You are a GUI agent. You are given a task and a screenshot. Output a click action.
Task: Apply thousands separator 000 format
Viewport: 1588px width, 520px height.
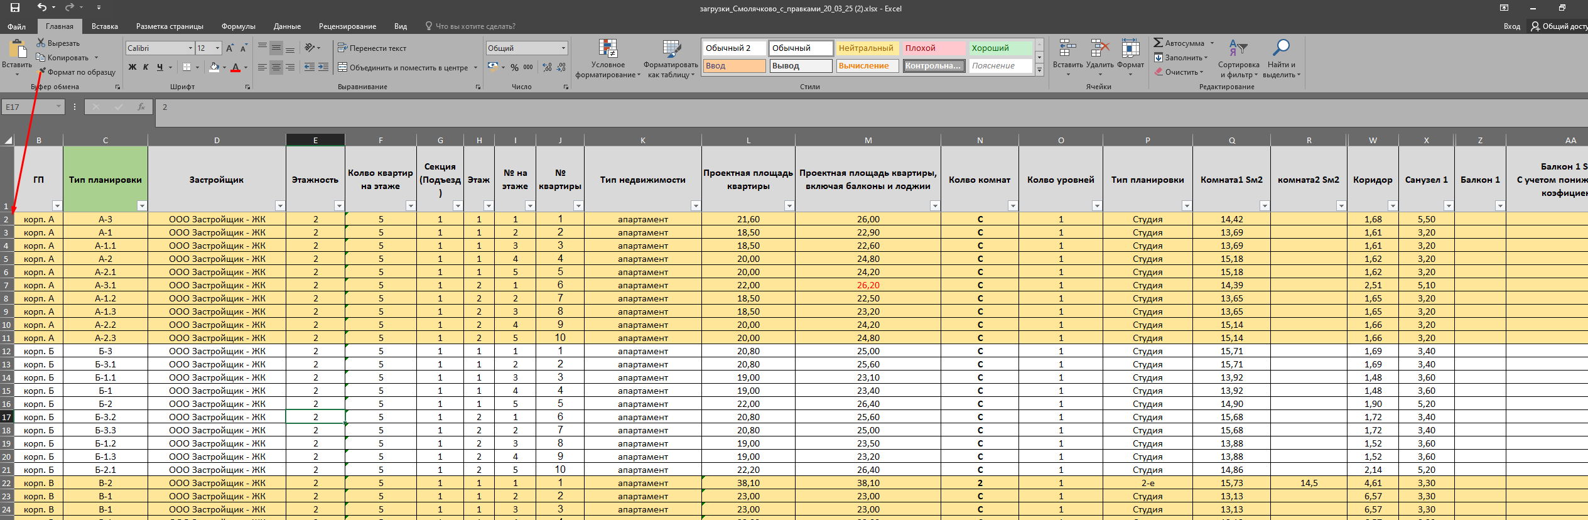pos(528,67)
